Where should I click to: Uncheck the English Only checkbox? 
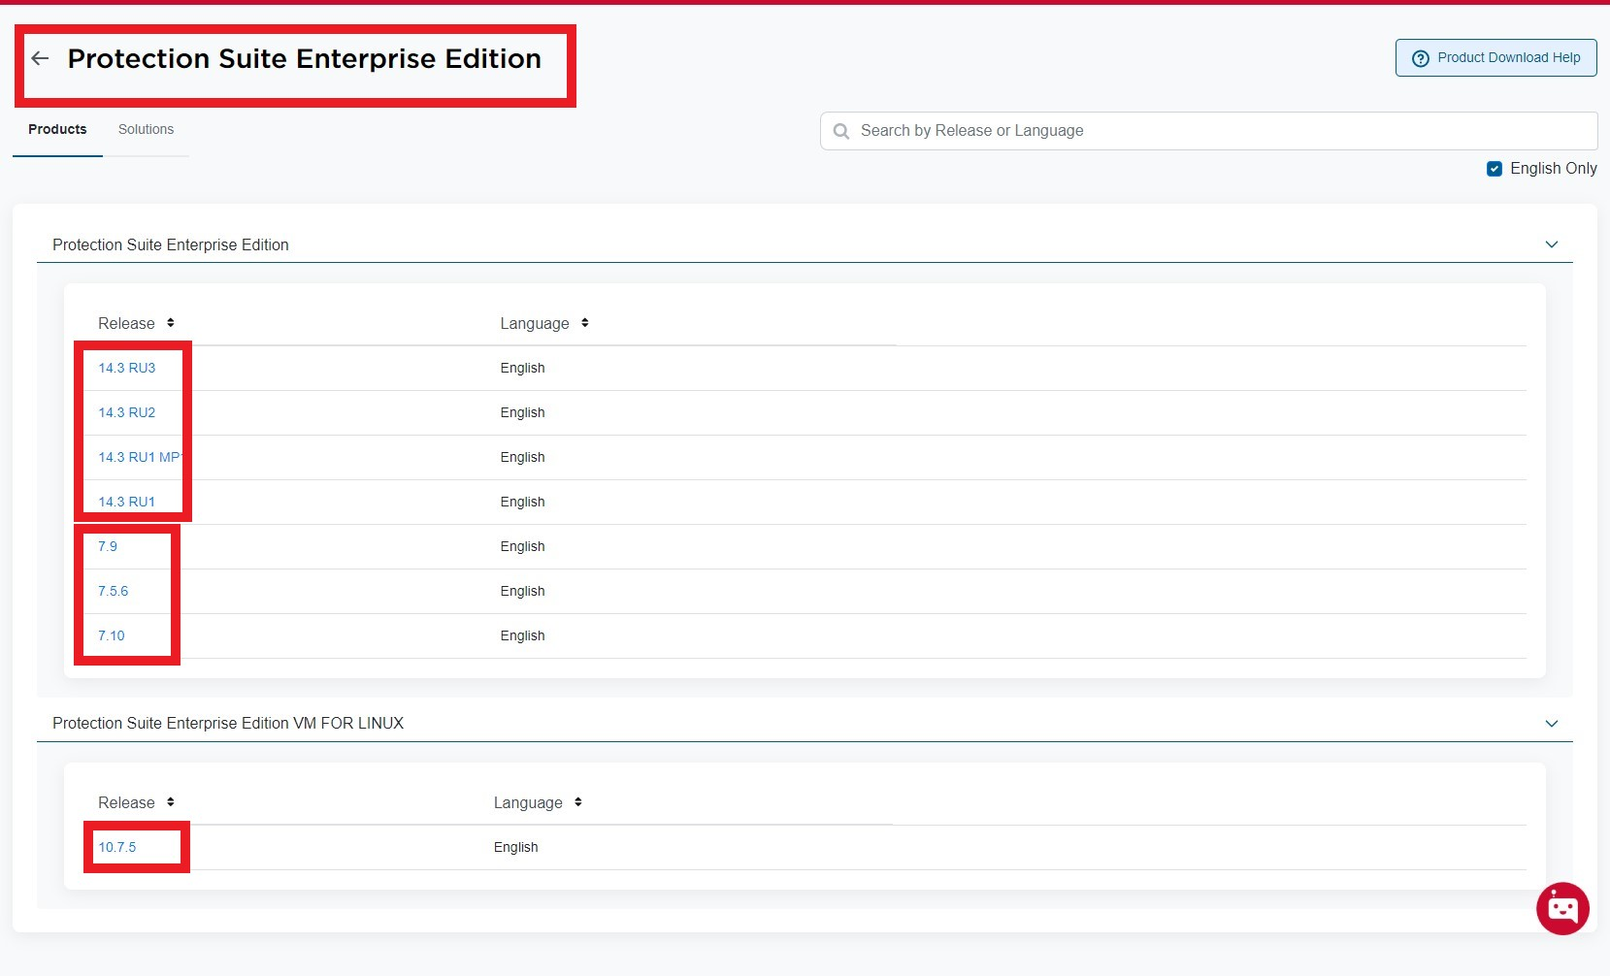1495,169
